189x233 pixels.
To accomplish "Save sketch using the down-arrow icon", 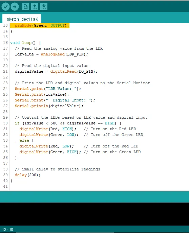I will (x=44, y=6).
